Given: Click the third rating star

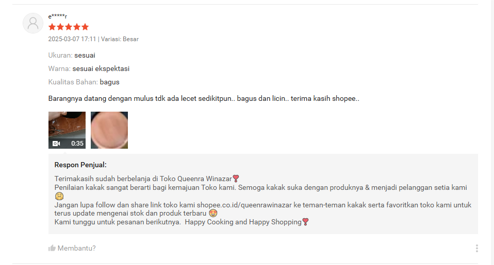Looking at the screenshot, I should (x=69, y=27).
